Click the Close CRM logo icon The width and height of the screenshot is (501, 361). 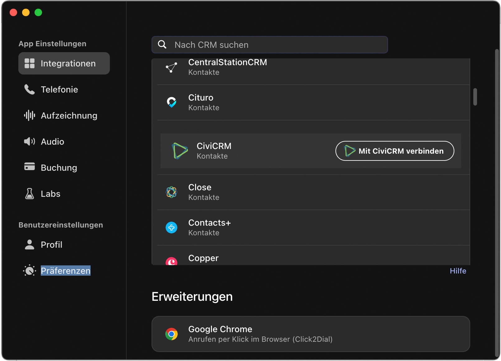[x=171, y=192]
